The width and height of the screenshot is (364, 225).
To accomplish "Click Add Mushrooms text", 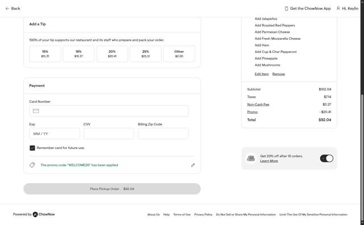I will [x=267, y=65].
